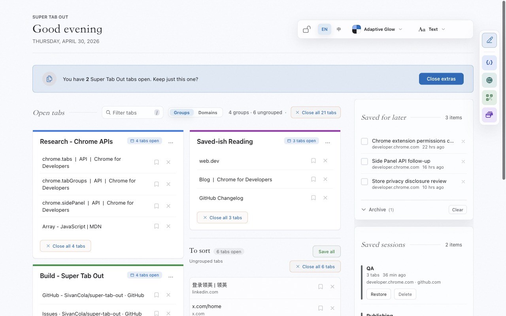Bookmark the chrome.tabs API tab
The width and height of the screenshot is (506, 316).
(x=157, y=162)
